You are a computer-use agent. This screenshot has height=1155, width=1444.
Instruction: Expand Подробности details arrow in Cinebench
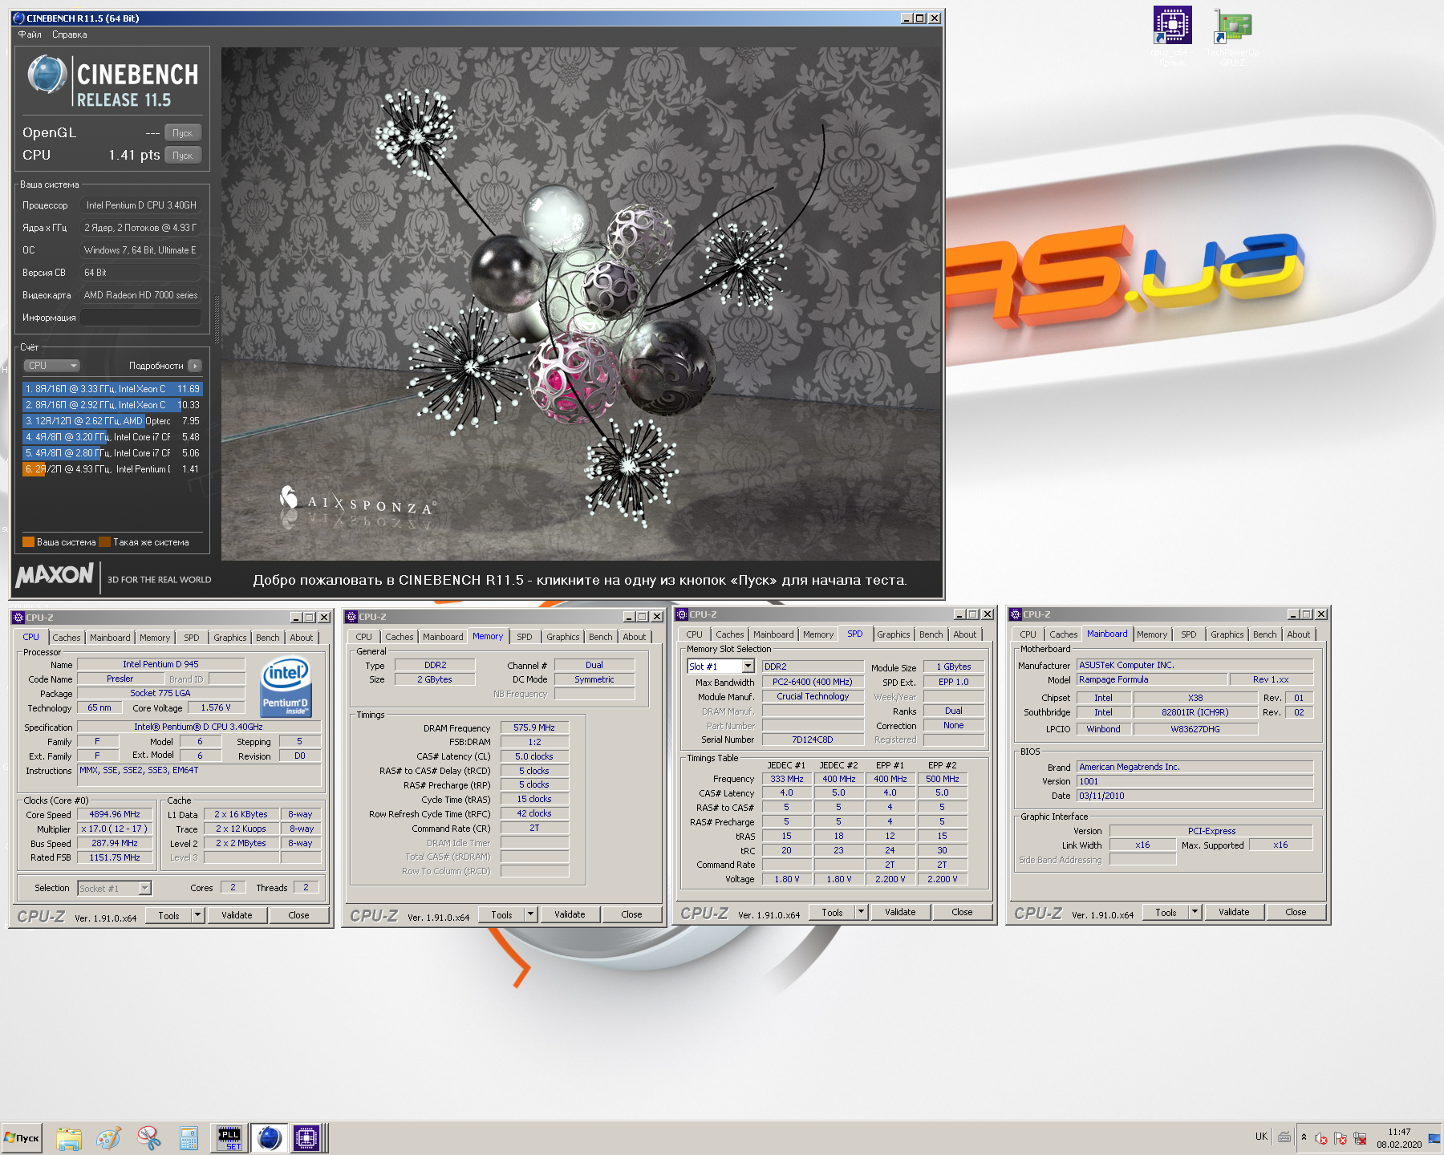tap(195, 366)
